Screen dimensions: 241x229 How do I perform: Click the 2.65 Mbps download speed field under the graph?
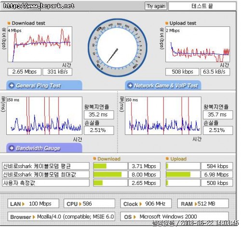pyautogui.click(x=25, y=72)
